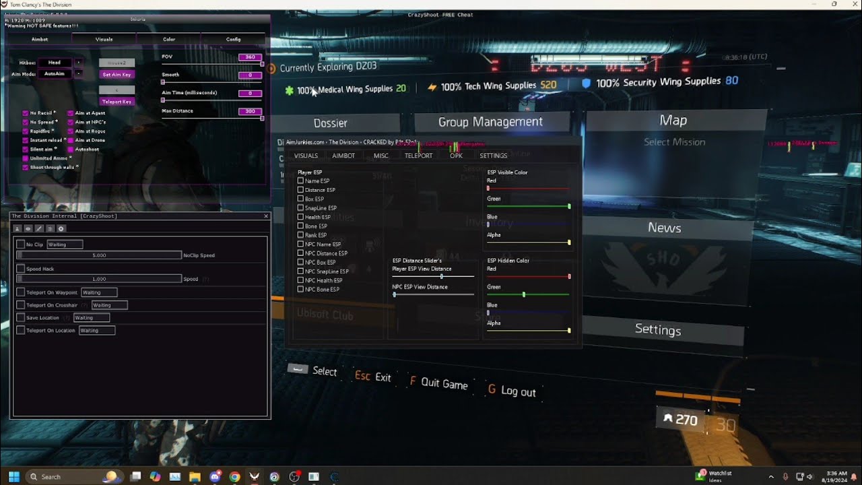The image size is (862, 485).
Task: Toggle Aim at Rogue checkbox
Action: pos(70,131)
